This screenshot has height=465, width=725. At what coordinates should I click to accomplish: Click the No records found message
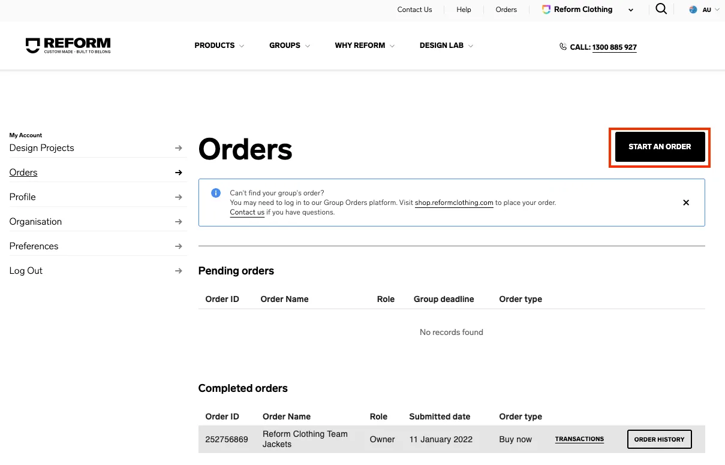(452, 332)
